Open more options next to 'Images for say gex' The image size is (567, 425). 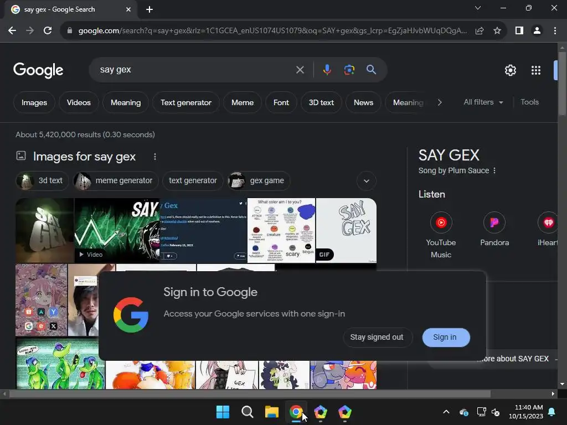(155, 157)
